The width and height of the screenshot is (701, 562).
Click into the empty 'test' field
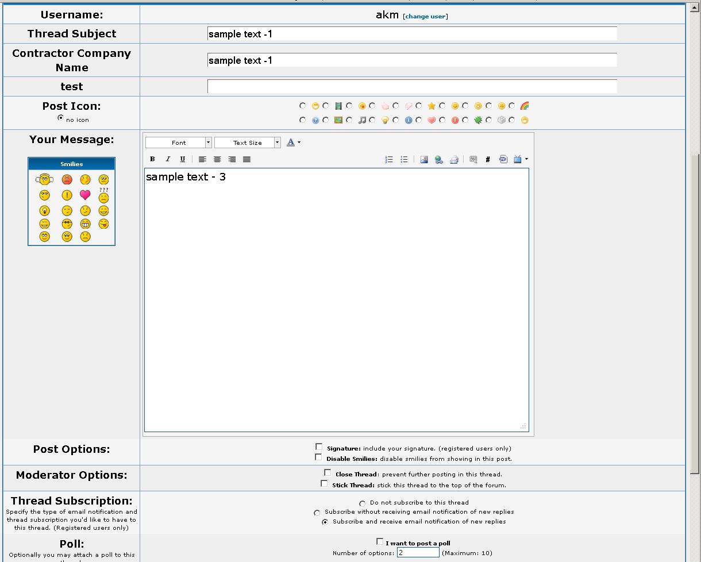tap(411, 86)
